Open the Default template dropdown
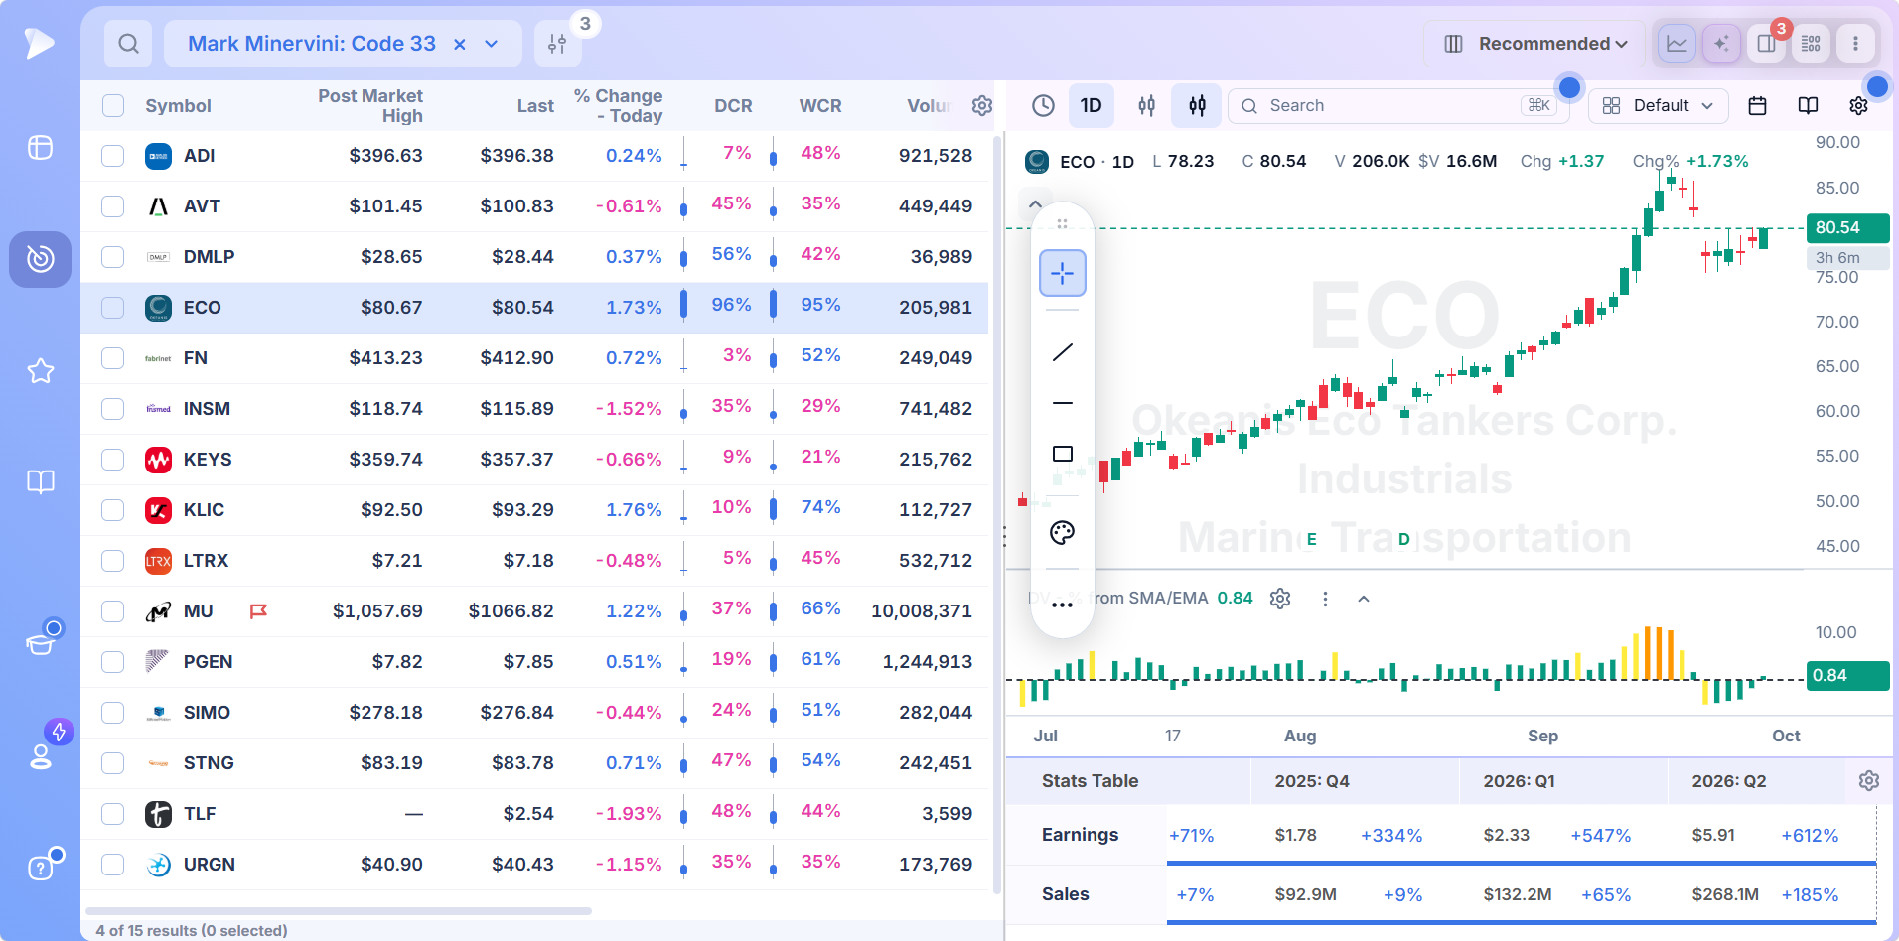This screenshot has height=941, width=1899. click(1658, 105)
